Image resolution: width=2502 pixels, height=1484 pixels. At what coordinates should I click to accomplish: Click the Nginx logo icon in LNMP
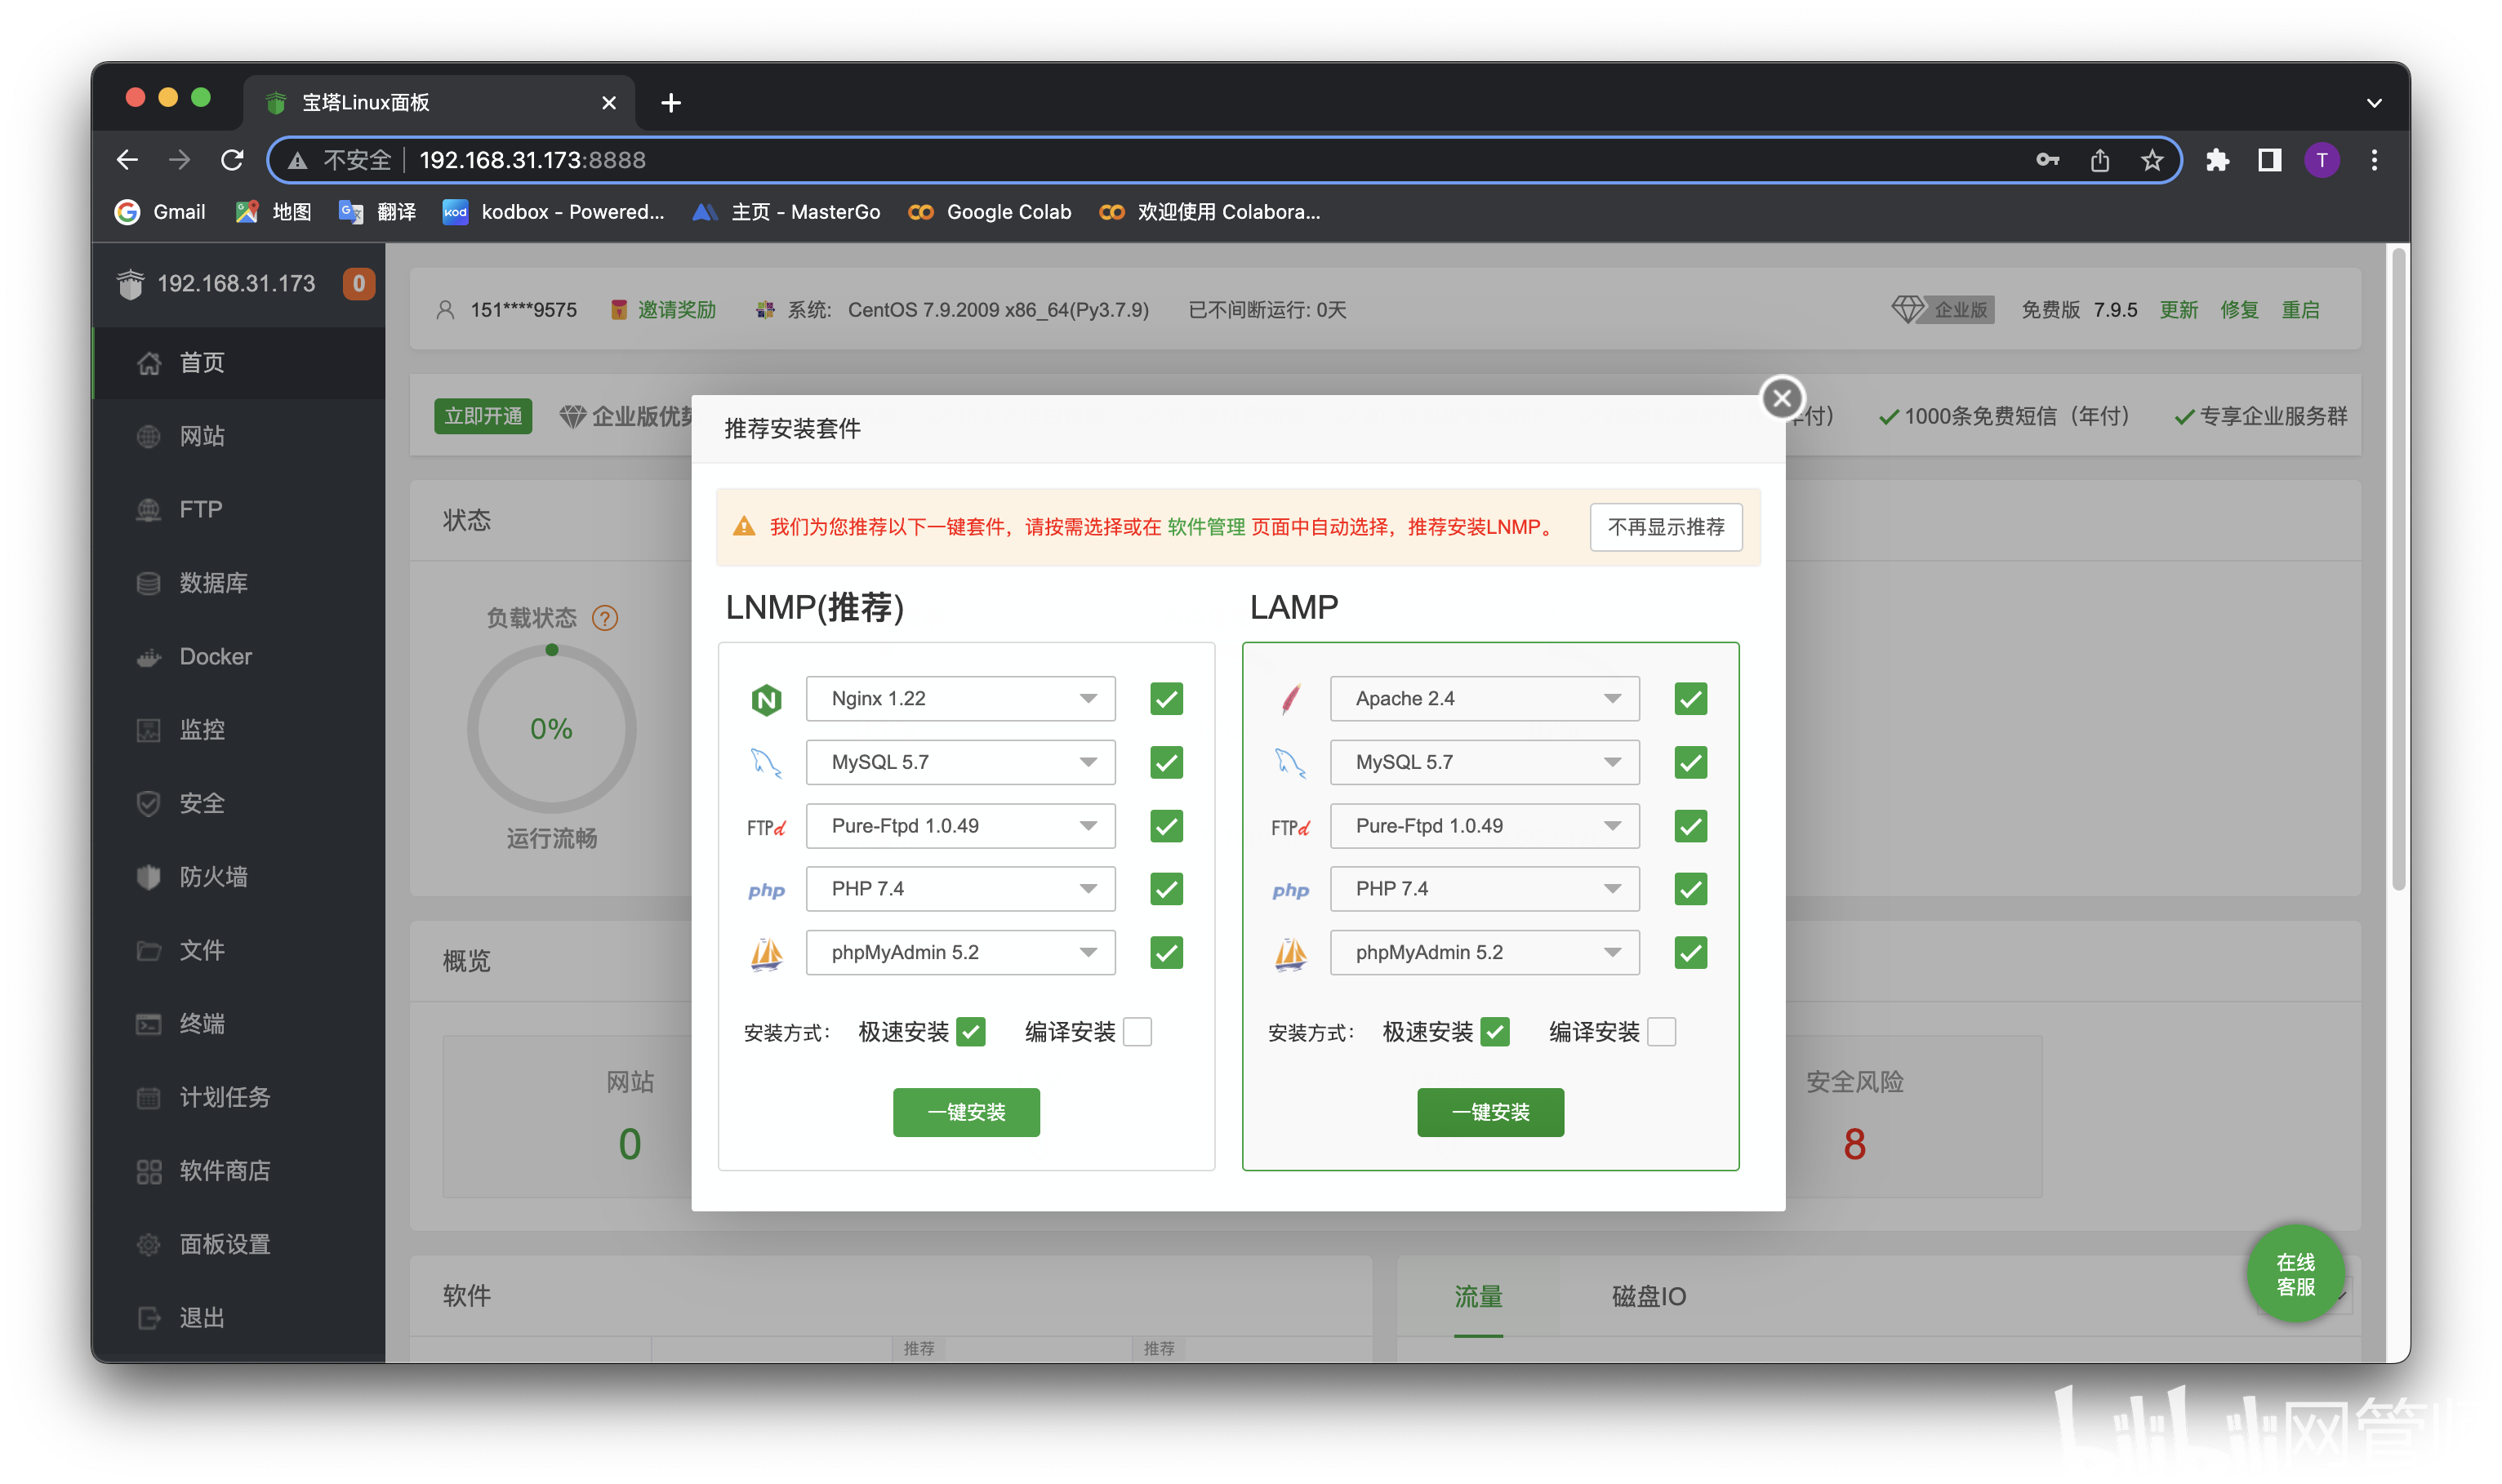[766, 699]
